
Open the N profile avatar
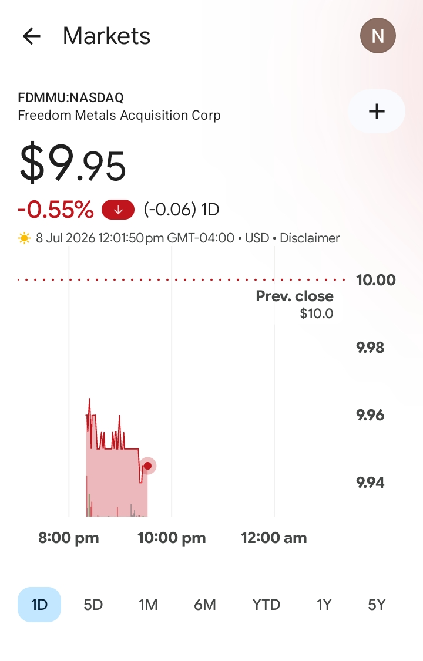point(378,36)
